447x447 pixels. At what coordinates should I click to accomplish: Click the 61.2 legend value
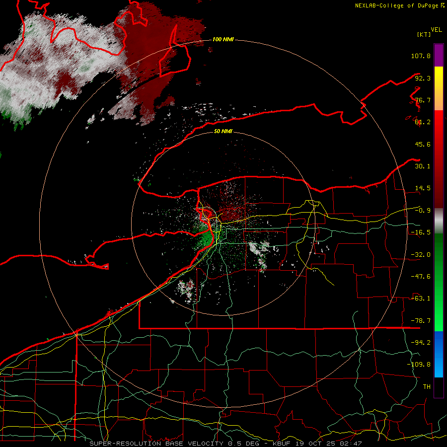tap(423, 122)
